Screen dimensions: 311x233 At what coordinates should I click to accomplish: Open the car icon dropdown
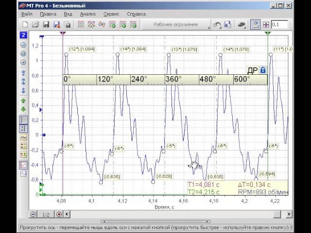tap(242, 25)
